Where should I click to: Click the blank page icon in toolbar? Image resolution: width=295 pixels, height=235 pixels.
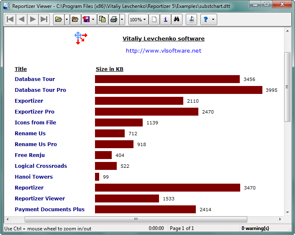(154, 20)
